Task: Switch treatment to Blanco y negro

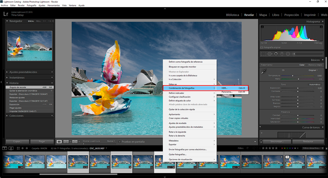Action: click(x=315, y=65)
